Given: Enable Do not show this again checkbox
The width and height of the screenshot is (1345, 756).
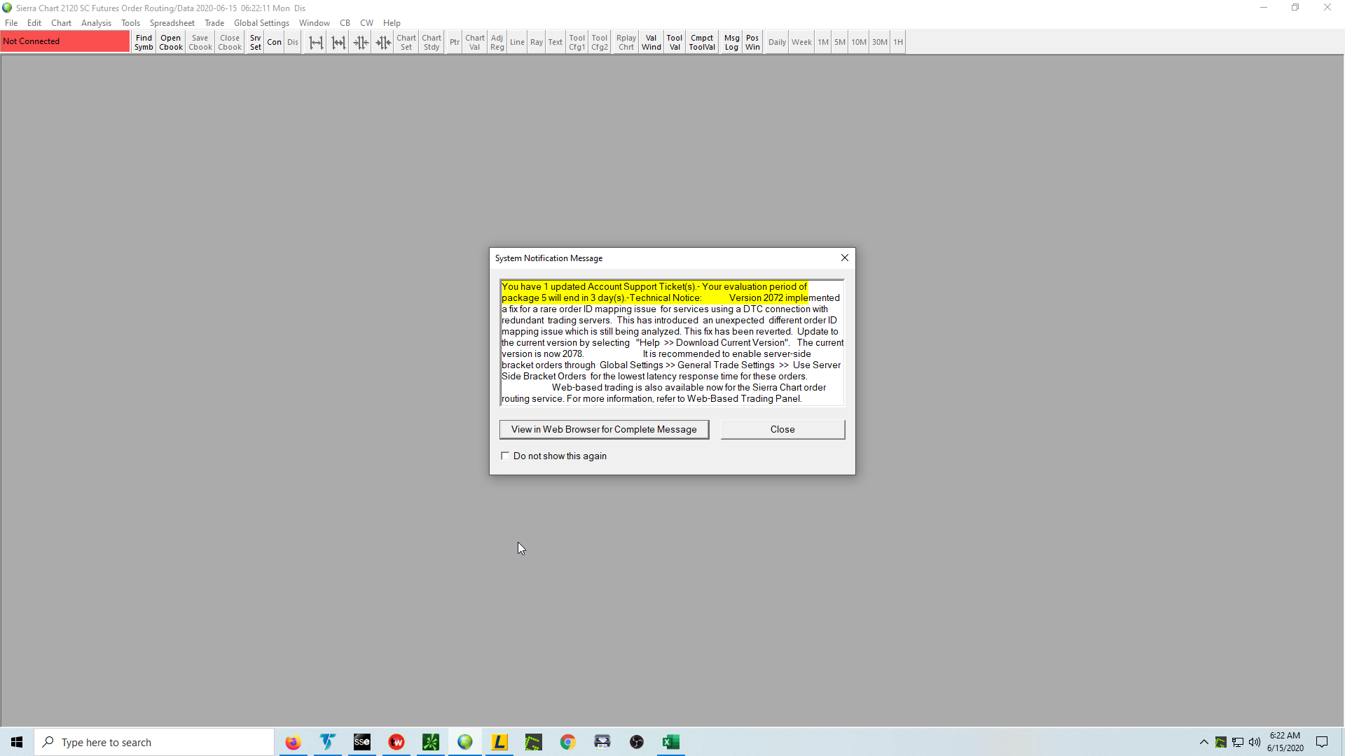Looking at the screenshot, I should pyautogui.click(x=505, y=456).
